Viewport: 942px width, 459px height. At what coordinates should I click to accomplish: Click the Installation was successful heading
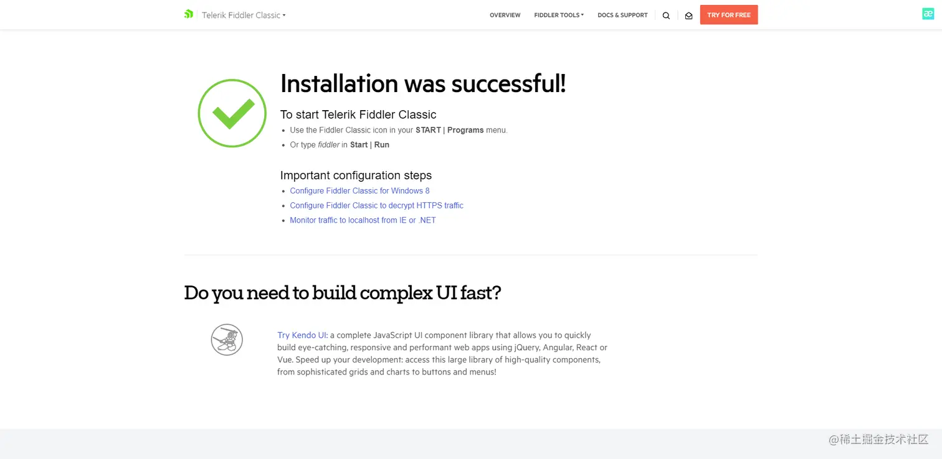pos(423,83)
